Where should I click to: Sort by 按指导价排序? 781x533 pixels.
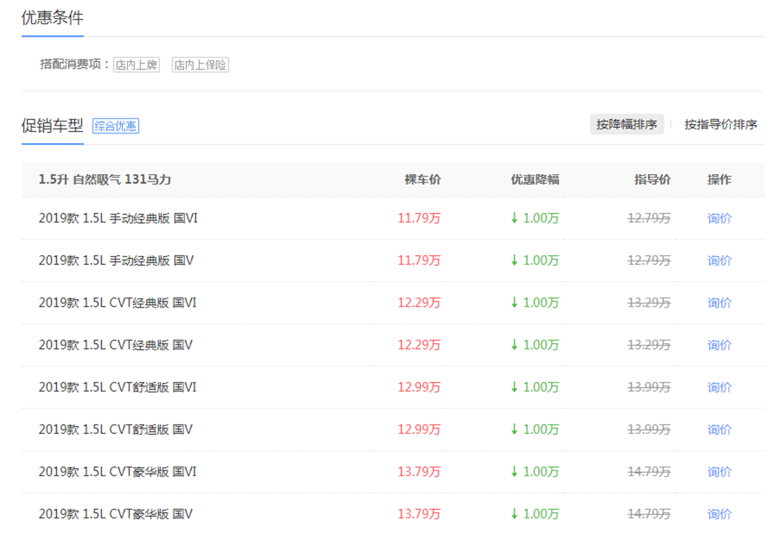(x=720, y=124)
